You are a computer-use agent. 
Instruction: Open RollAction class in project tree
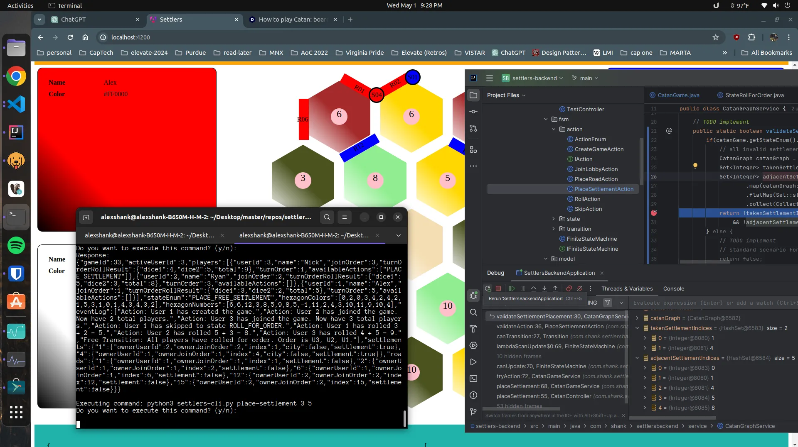(587, 199)
